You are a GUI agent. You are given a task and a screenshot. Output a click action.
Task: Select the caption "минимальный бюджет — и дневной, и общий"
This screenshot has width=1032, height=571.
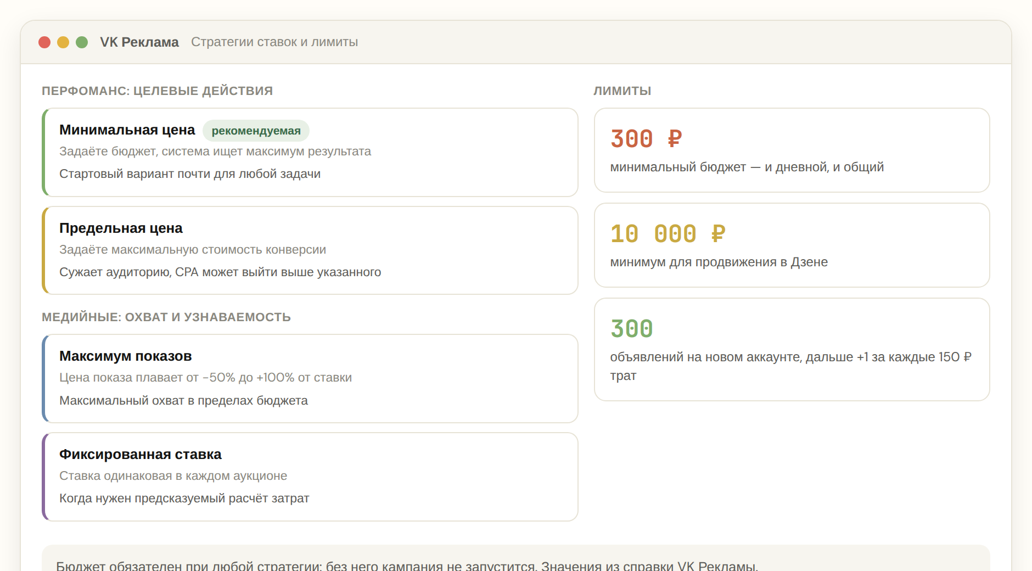click(747, 167)
